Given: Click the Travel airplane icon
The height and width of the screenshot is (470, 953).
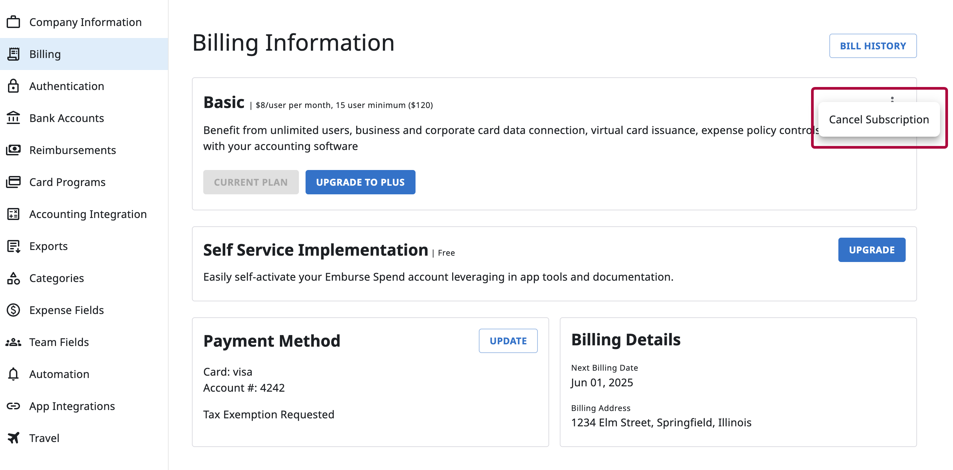Looking at the screenshot, I should click(13, 438).
